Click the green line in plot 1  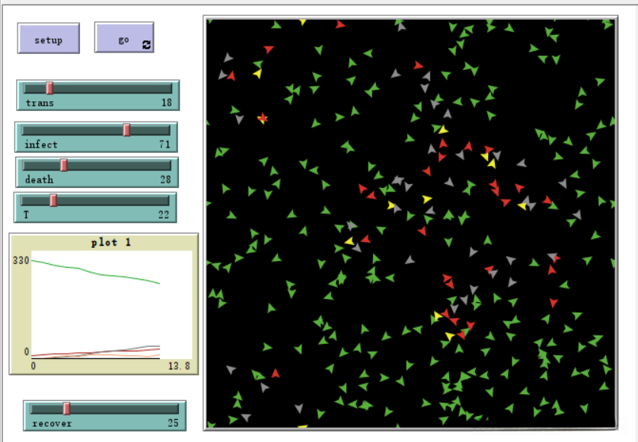(96, 272)
